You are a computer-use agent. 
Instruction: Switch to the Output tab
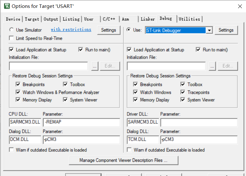tap(51, 19)
